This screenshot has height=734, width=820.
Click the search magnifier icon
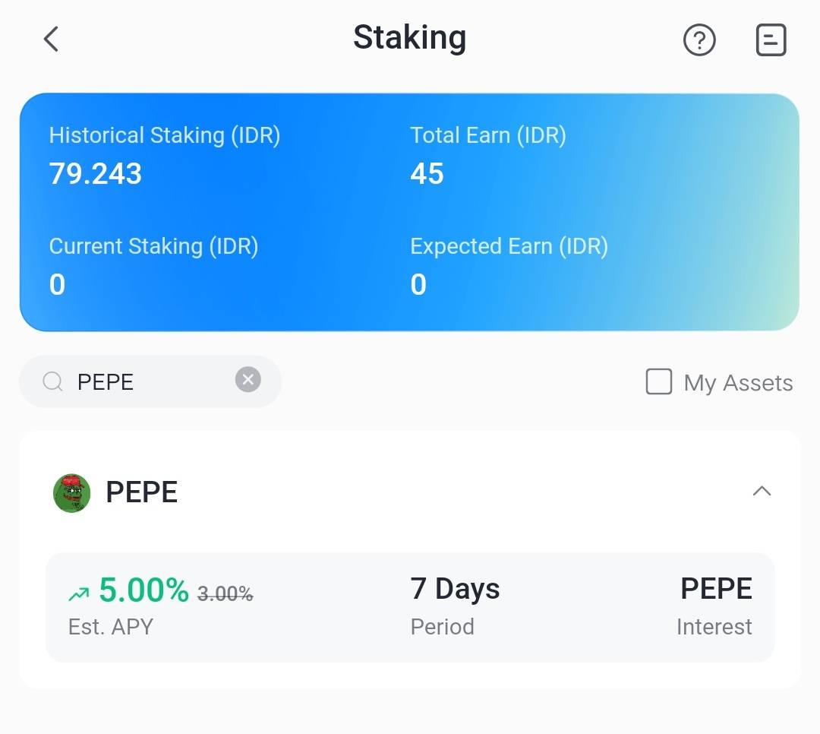point(52,381)
